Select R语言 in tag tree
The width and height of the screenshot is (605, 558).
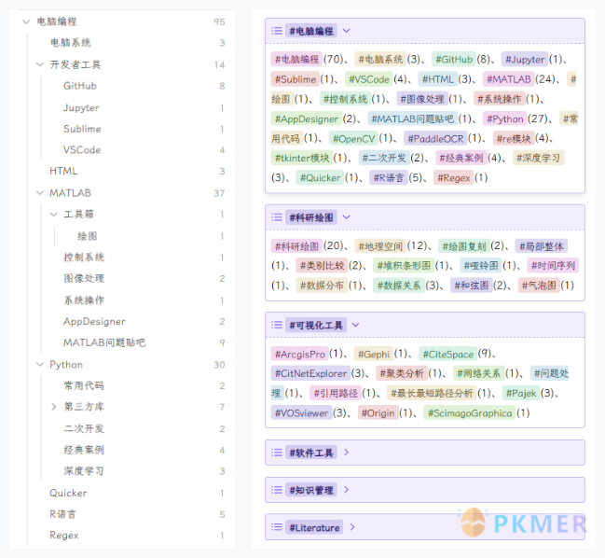pyautogui.click(x=62, y=514)
